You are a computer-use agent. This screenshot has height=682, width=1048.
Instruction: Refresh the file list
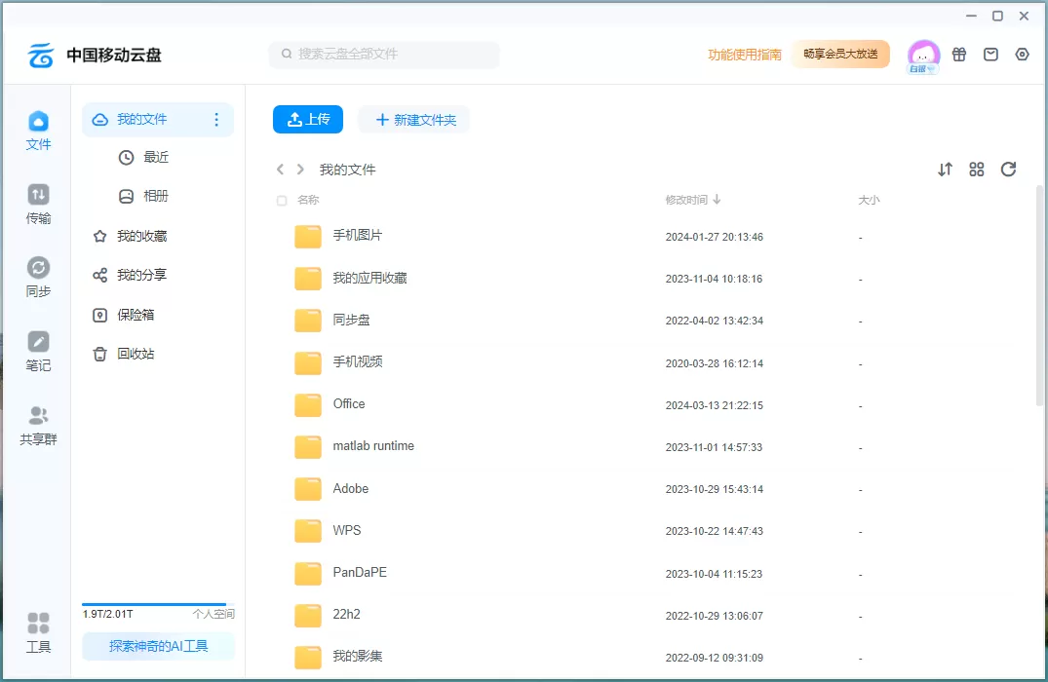[x=1008, y=169]
